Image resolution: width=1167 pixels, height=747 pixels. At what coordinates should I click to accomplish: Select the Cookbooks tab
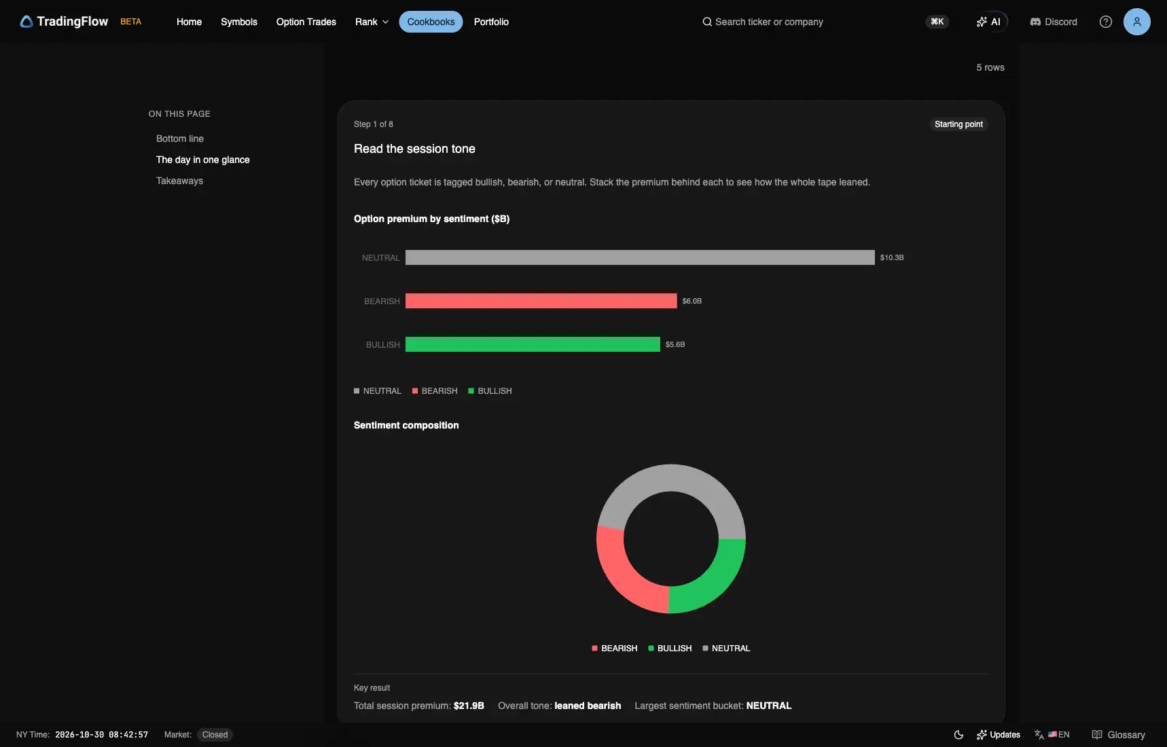pos(431,22)
